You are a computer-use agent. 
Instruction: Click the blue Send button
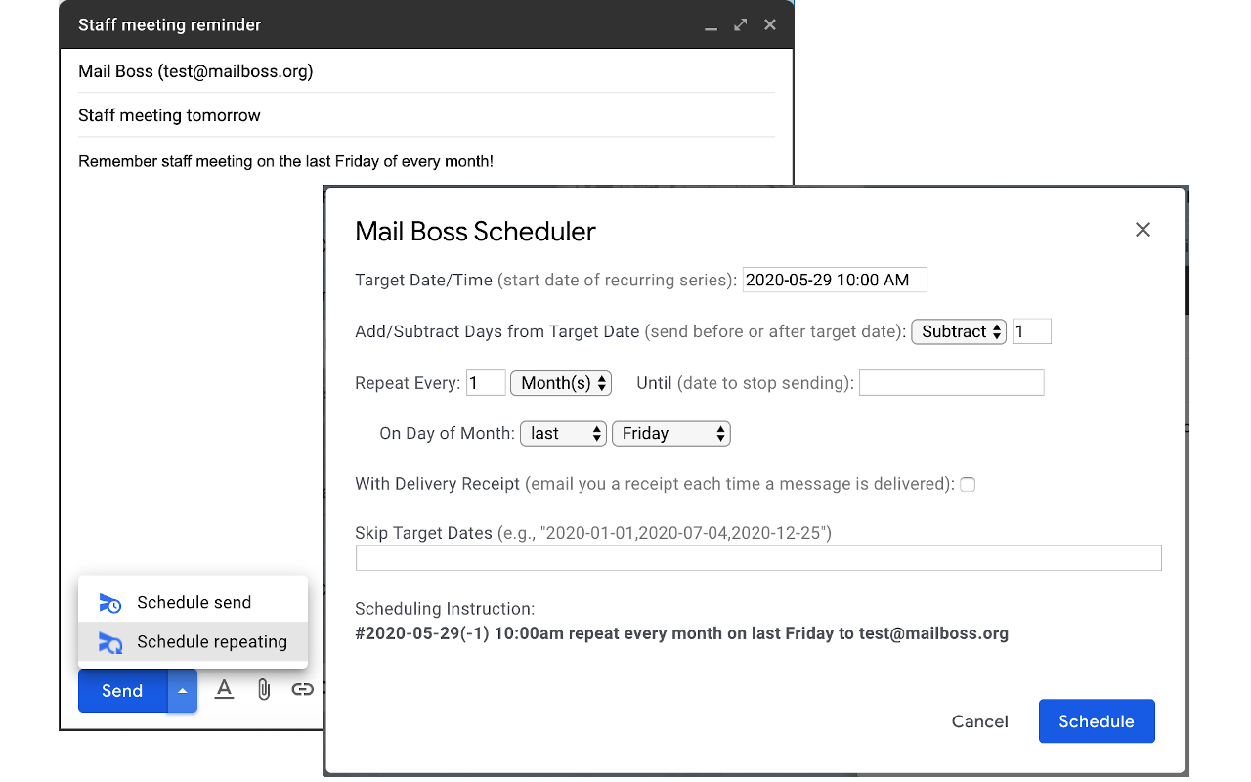click(x=122, y=690)
